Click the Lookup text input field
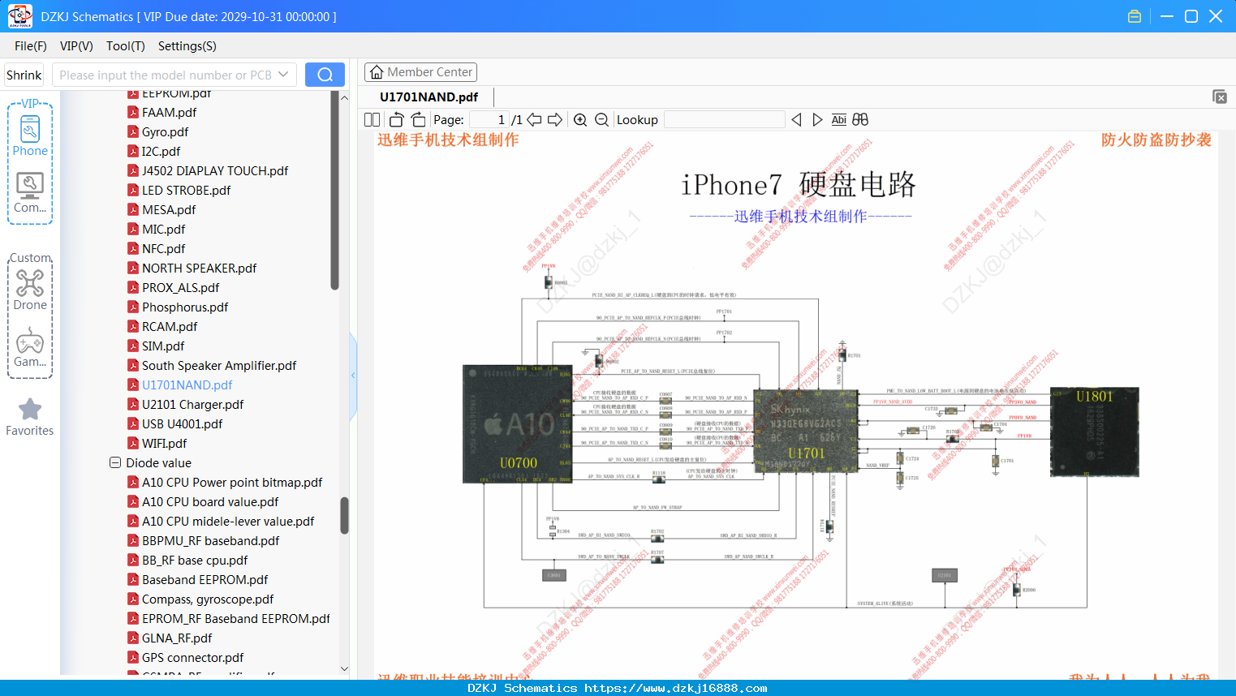Image resolution: width=1236 pixels, height=696 pixels. (x=724, y=119)
